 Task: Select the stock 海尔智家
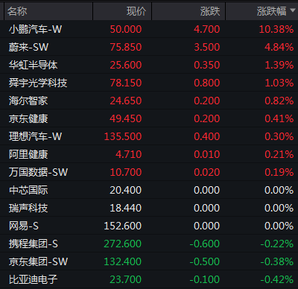pyautogui.click(x=28, y=101)
